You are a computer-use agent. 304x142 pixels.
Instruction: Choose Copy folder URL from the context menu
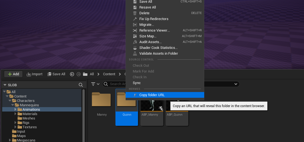point(152,95)
